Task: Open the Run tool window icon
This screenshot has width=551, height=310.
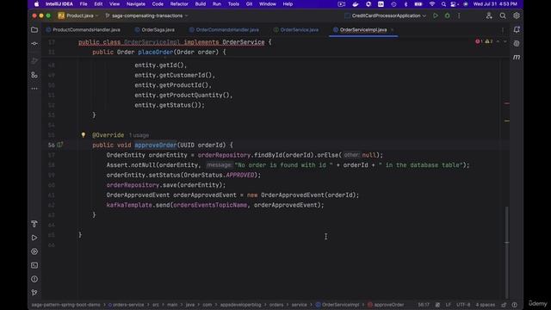Action: 34,238
